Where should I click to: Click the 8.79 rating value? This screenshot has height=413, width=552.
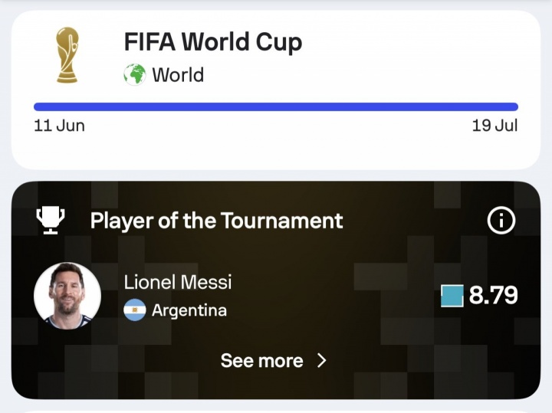(x=493, y=295)
